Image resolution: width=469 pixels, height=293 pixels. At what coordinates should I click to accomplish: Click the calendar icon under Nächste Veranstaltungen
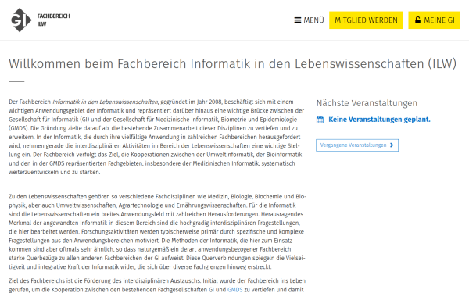pyautogui.click(x=320, y=120)
